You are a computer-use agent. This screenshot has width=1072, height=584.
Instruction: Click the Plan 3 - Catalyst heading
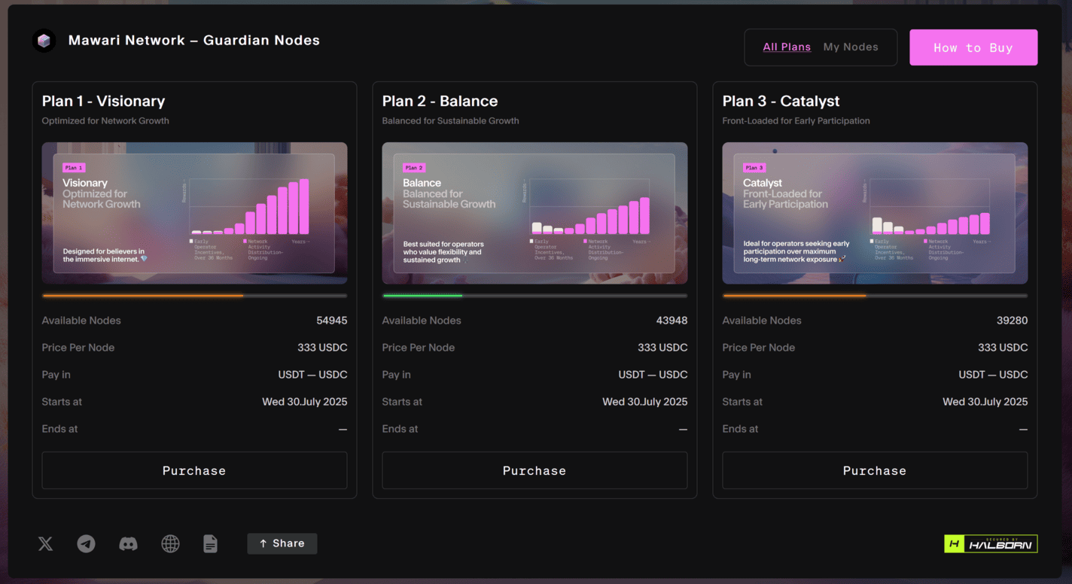[x=781, y=101]
